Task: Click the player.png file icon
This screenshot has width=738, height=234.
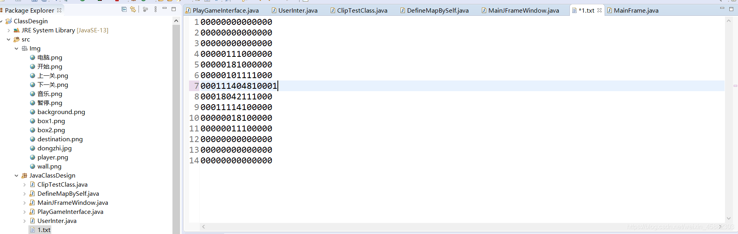Action: click(32, 157)
